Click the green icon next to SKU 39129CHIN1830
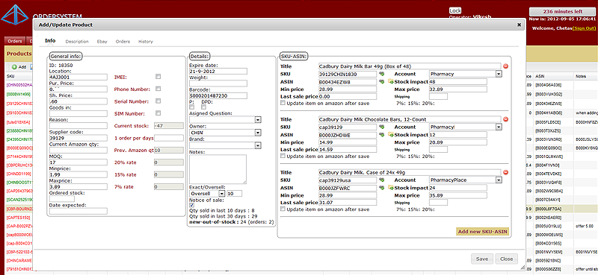Screen dimensions: 598x275 (381, 74)
